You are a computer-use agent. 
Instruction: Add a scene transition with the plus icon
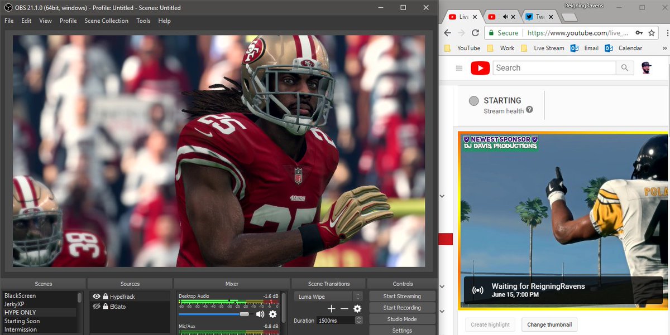(332, 309)
